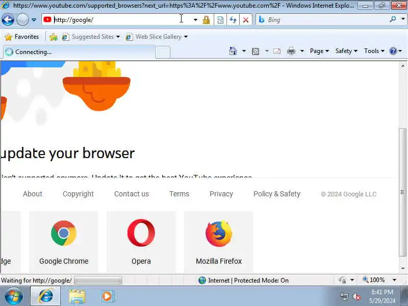Image resolution: width=408 pixels, height=306 pixels.
Task: Select the Connecting... tab
Action: pos(79,52)
